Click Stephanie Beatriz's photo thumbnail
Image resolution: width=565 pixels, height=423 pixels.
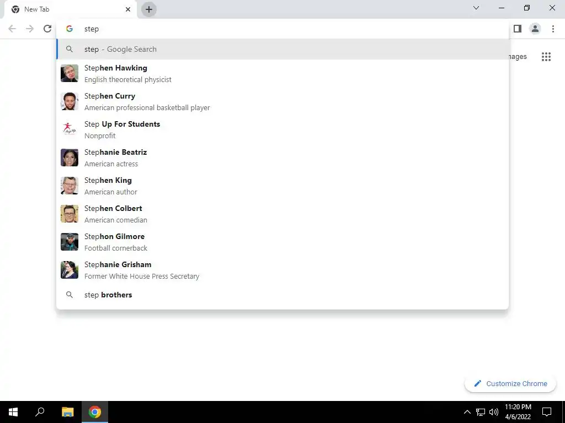click(70, 158)
